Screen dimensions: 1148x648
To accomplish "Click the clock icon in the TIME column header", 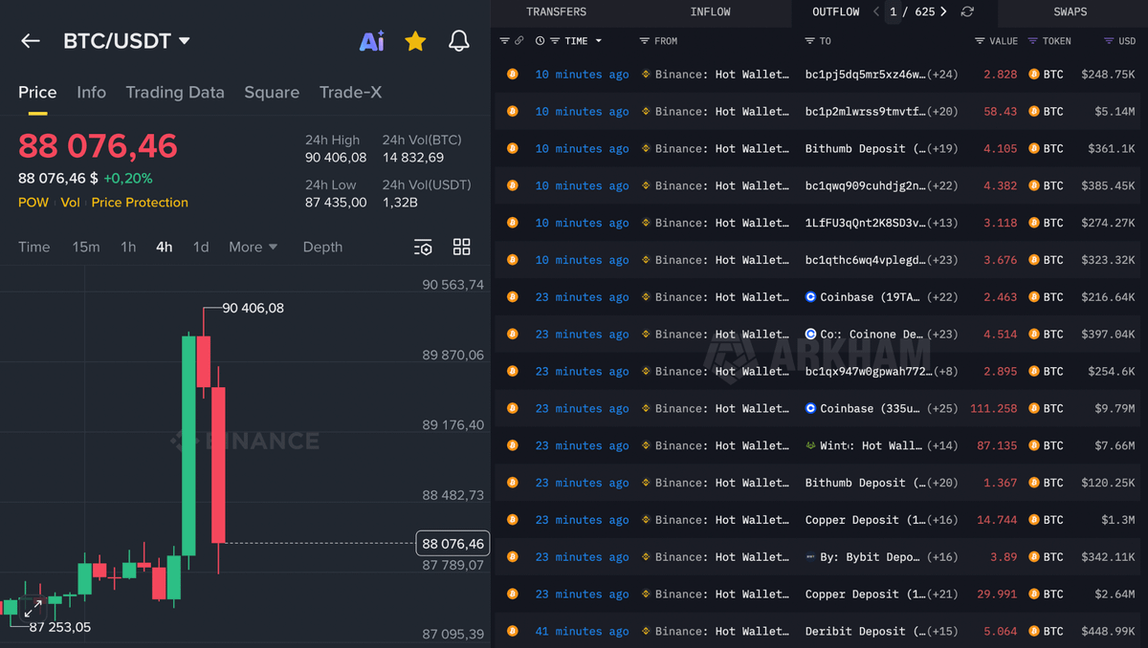I will [x=540, y=41].
